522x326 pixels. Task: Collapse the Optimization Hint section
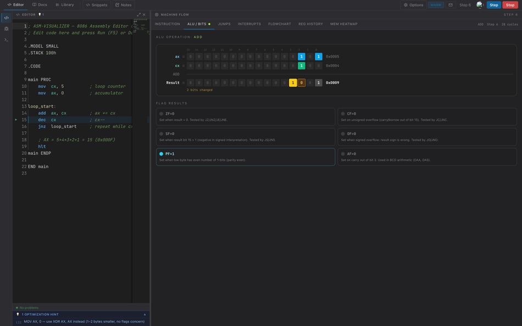145,314
